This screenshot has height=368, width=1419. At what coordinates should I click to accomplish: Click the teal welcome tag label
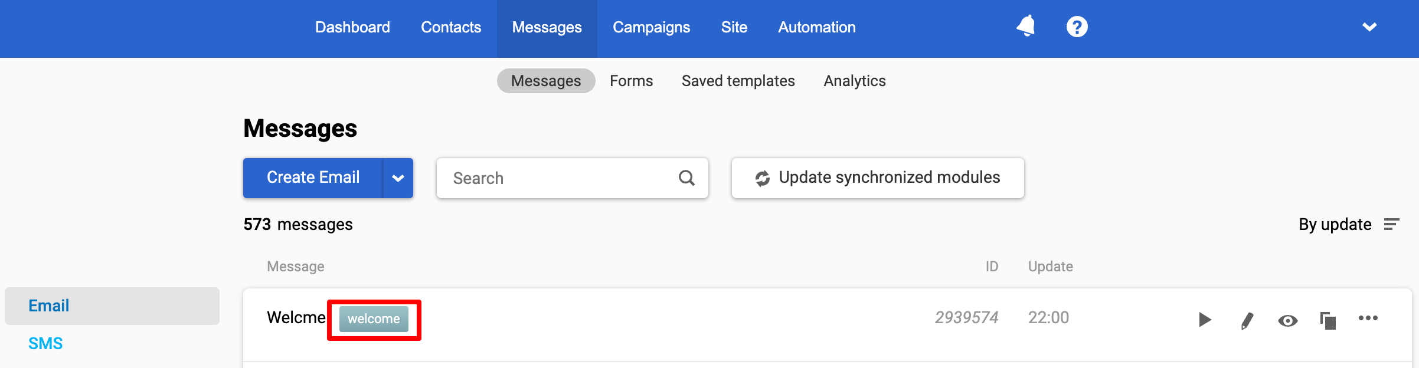coord(374,319)
